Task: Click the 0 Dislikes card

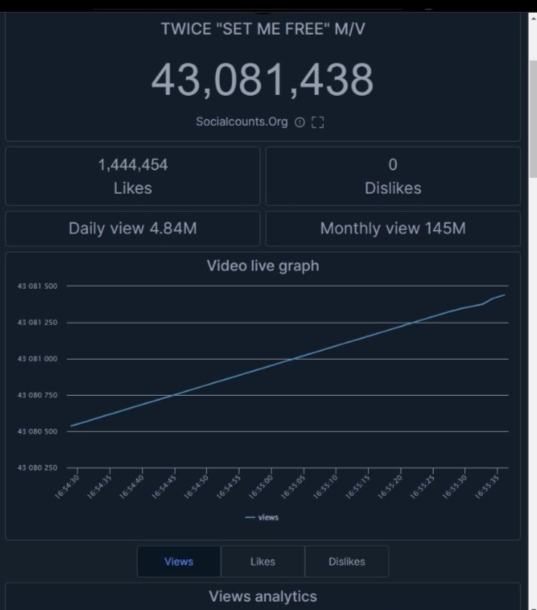Action: (x=393, y=176)
